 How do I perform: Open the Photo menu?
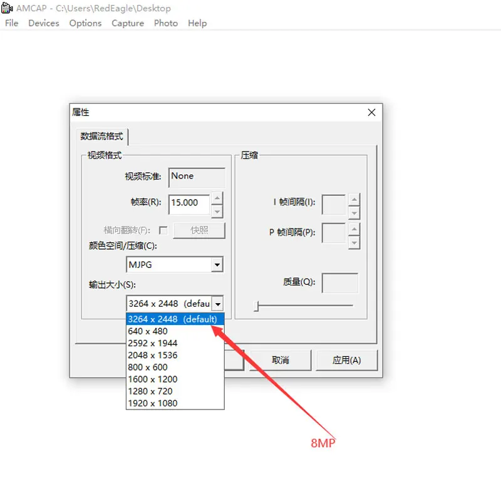click(x=166, y=23)
